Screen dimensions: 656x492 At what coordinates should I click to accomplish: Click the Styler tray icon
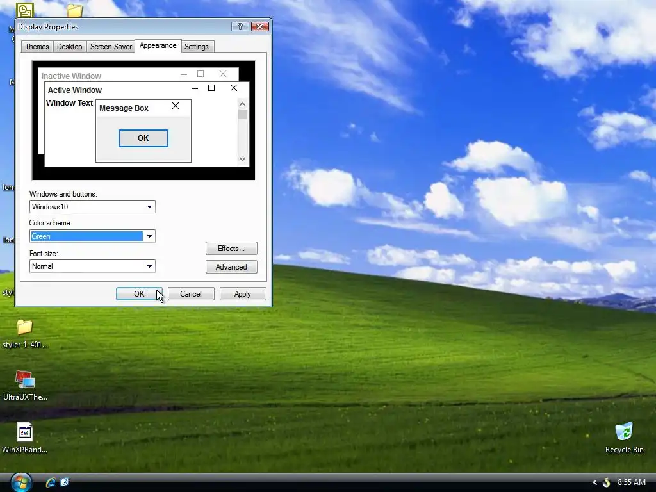click(x=606, y=483)
